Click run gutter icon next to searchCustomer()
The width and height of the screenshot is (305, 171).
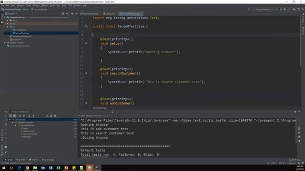86,73
